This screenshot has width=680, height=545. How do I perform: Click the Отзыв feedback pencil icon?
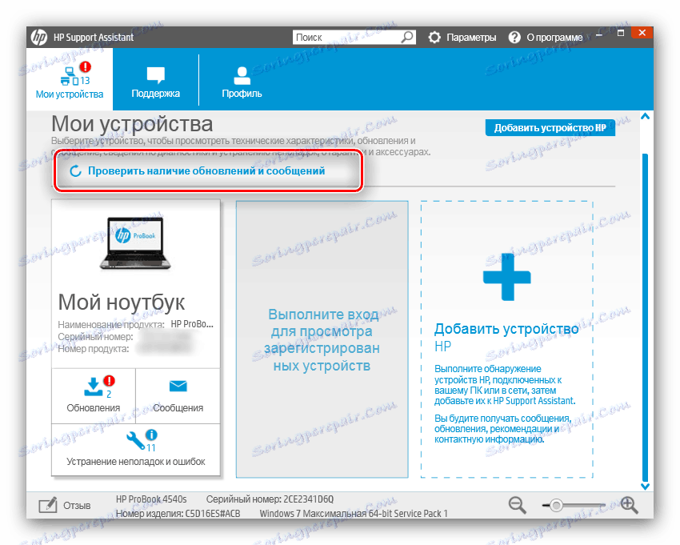click(x=48, y=505)
